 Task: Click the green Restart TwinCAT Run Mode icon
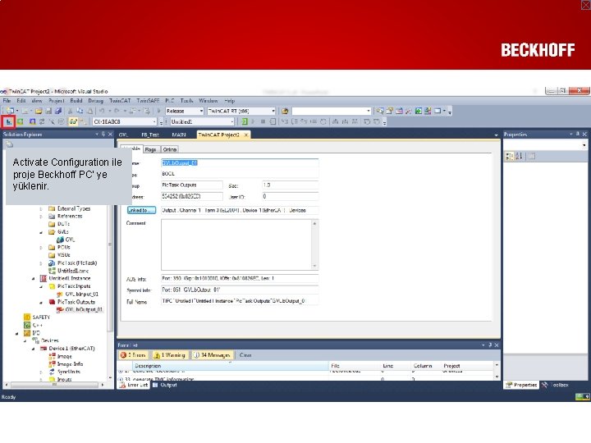click(20, 121)
